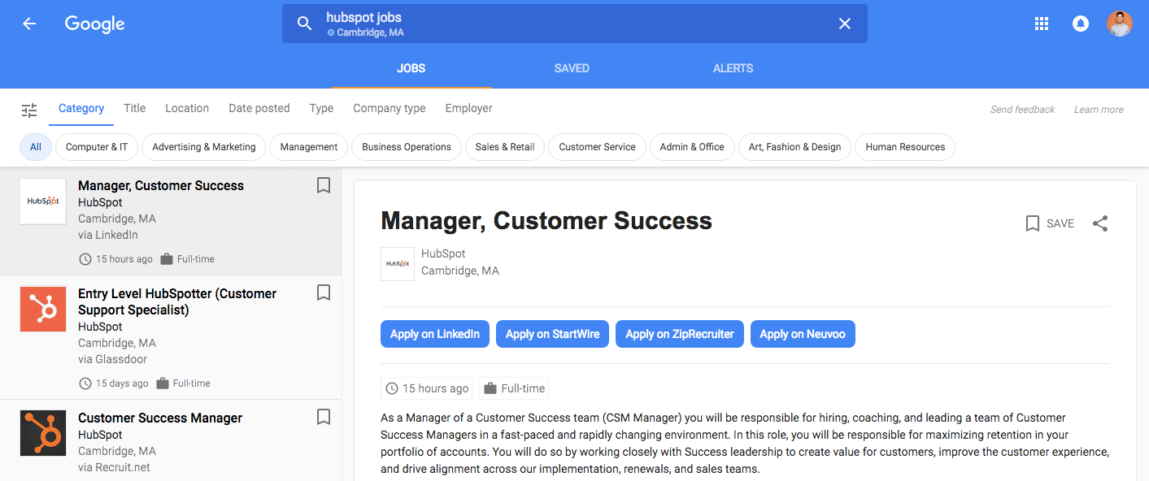Bookmark the Entry Level HubSpotter listing

point(324,293)
